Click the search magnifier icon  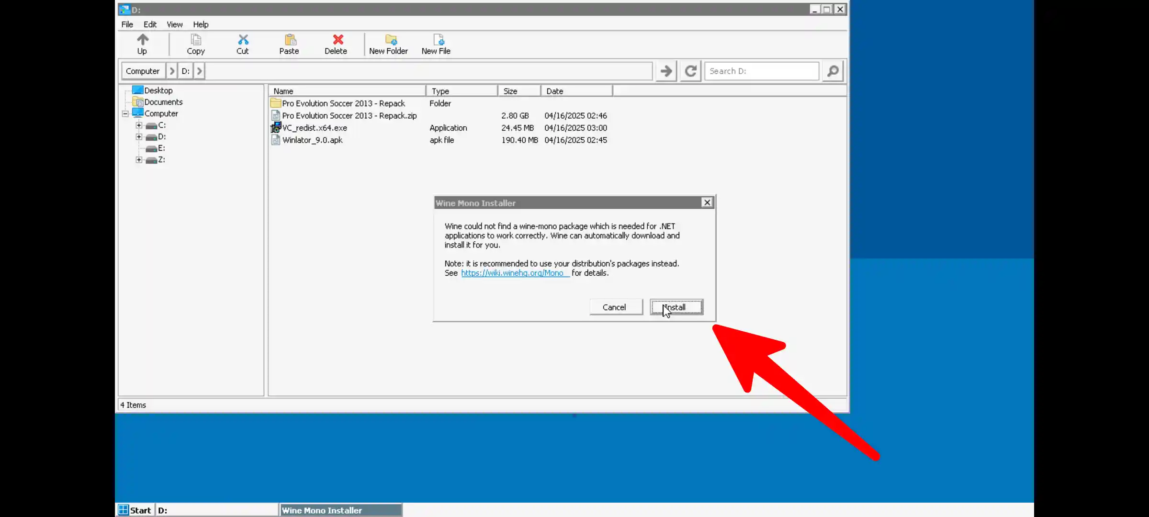click(x=833, y=71)
